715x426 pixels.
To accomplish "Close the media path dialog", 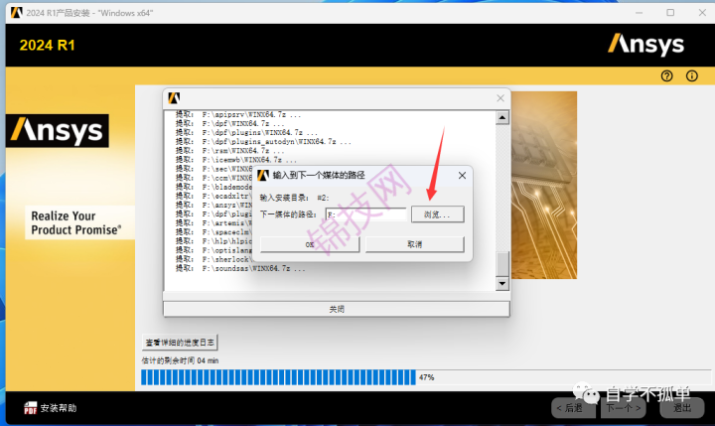I will pyautogui.click(x=462, y=175).
